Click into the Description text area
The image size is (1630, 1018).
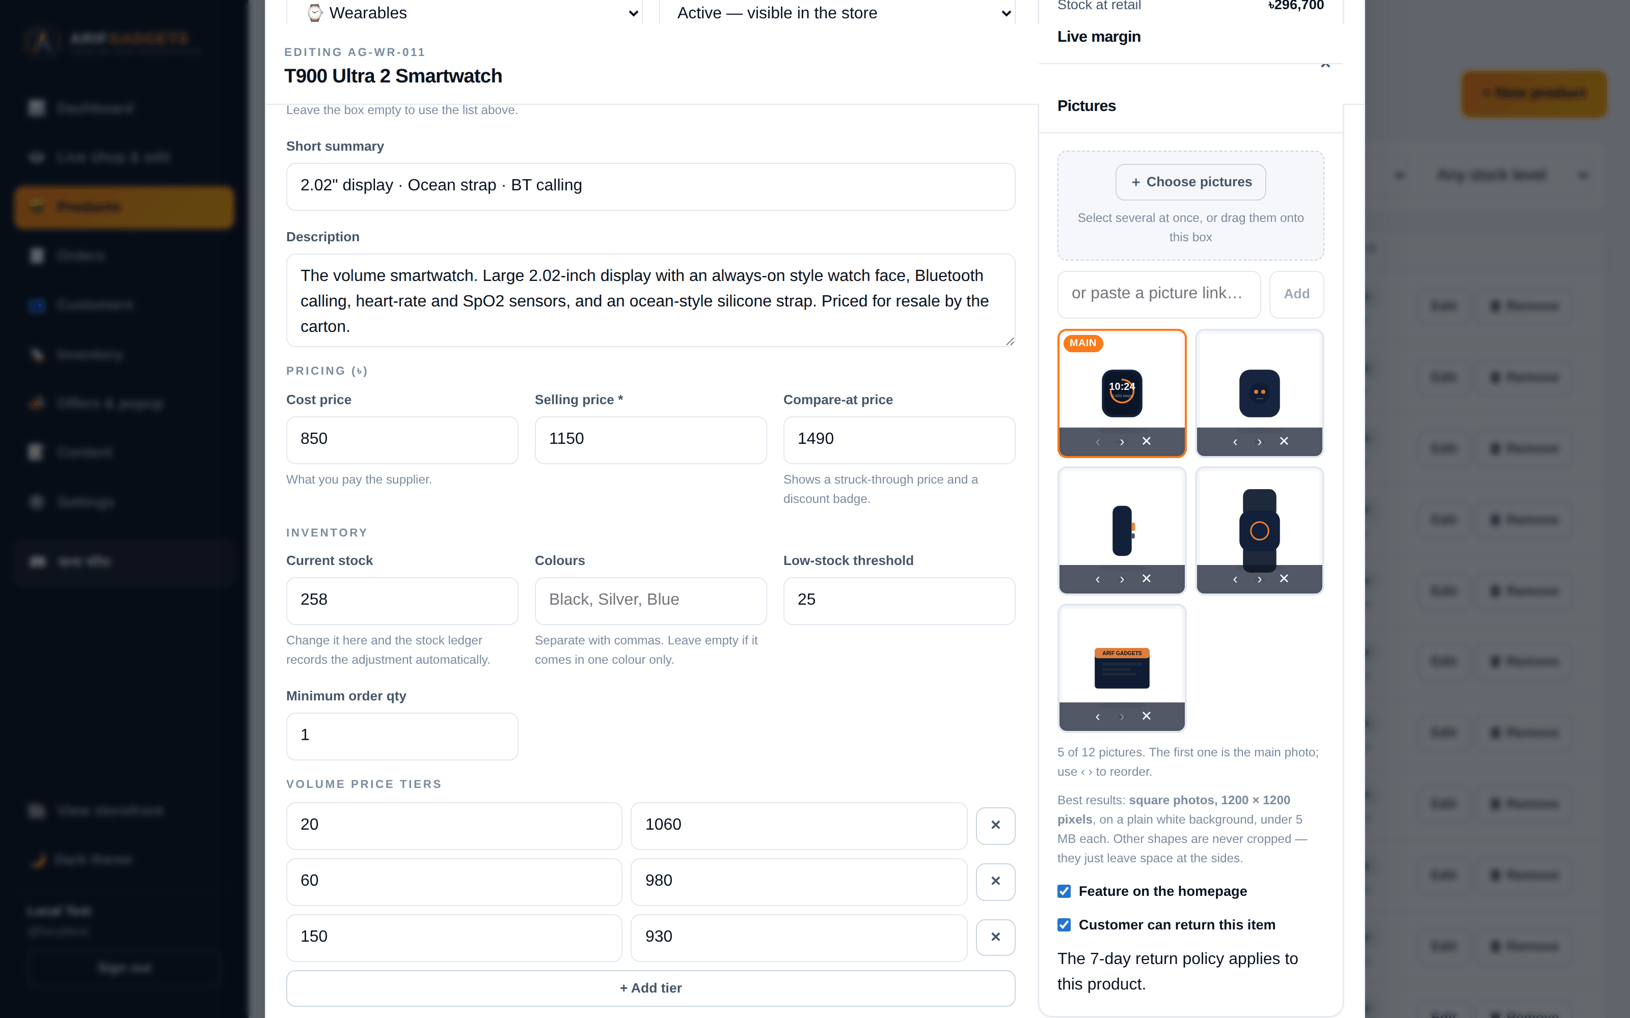coord(650,300)
